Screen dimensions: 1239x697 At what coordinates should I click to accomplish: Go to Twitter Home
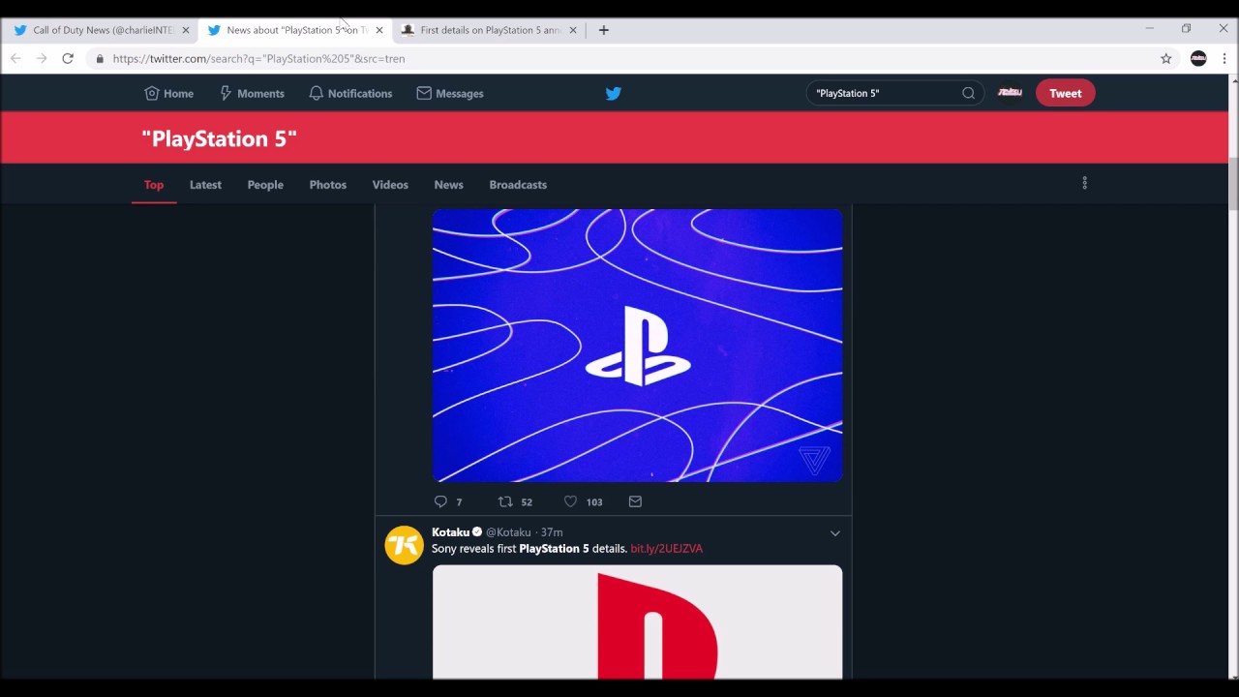point(168,93)
